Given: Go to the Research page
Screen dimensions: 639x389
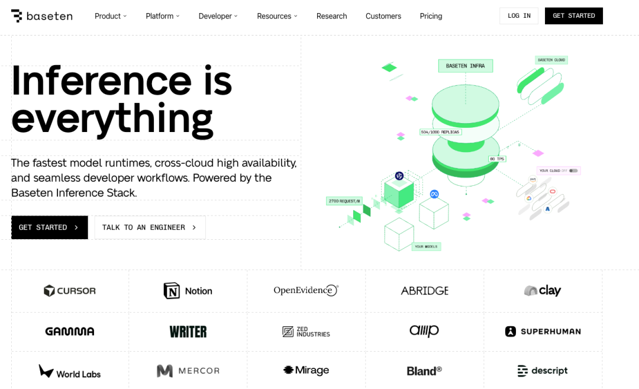Looking at the screenshot, I should 332,16.
